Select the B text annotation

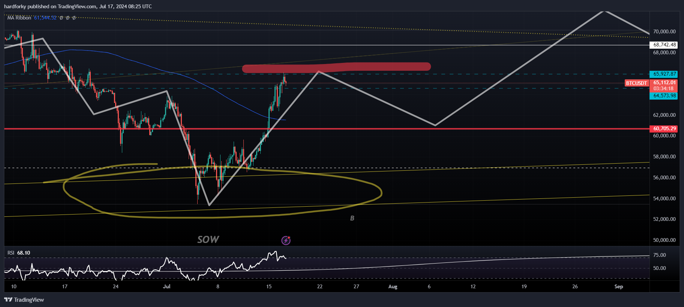[x=352, y=218]
